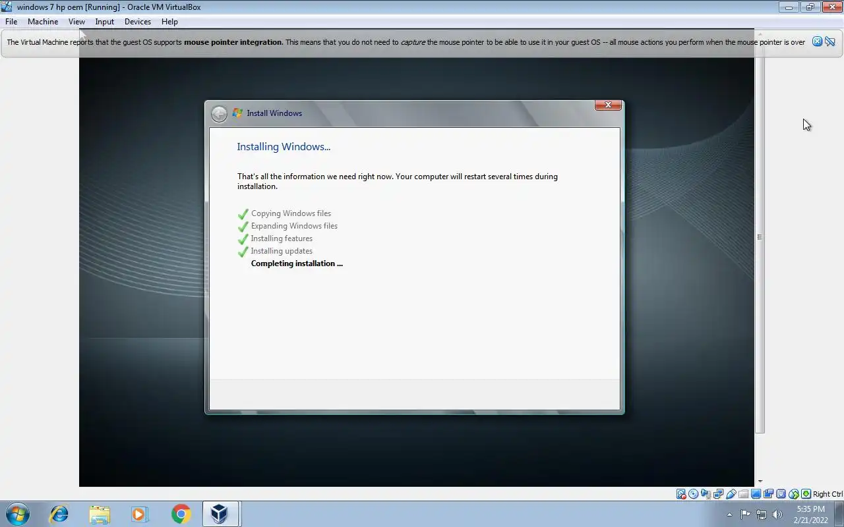Click the VirtualBox window title bar icon
Image resolution: width=844 pixels, height=527 pixels.
tap(7, 7)
